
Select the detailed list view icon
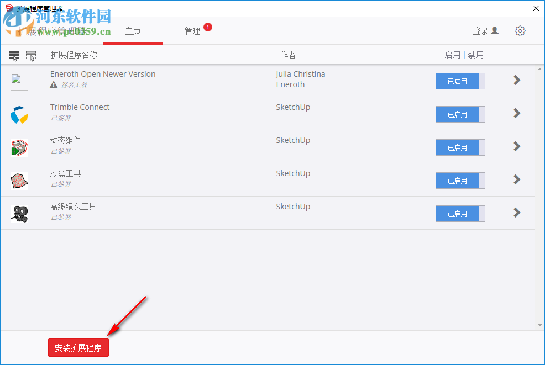coord(31,55)
